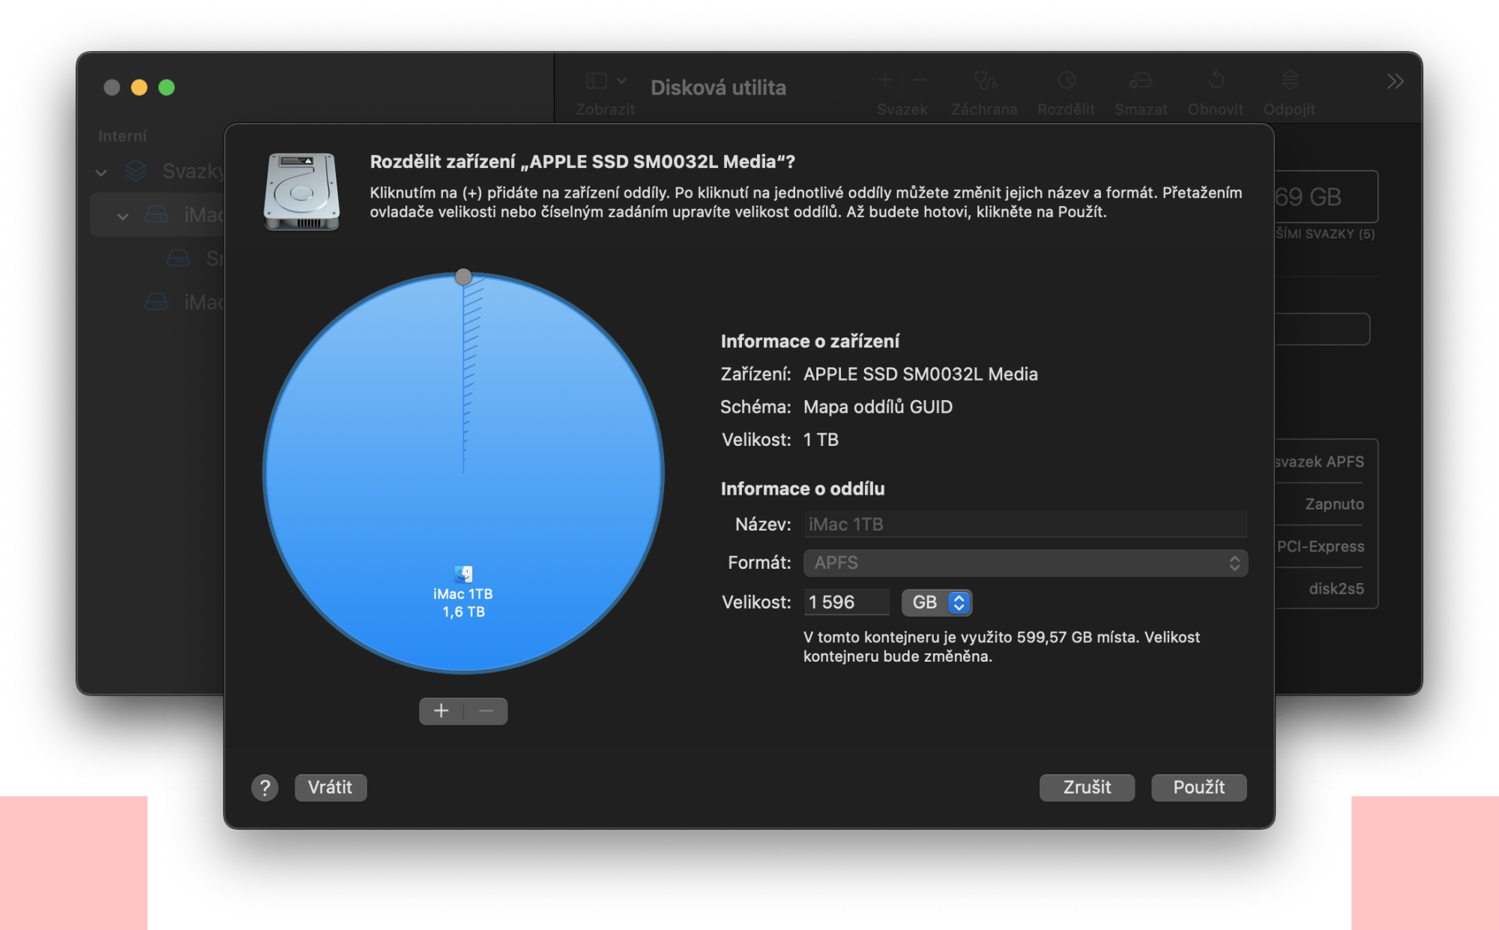
Task: Click the Odpojit unmount toolbar icon
Action: 1289,81
